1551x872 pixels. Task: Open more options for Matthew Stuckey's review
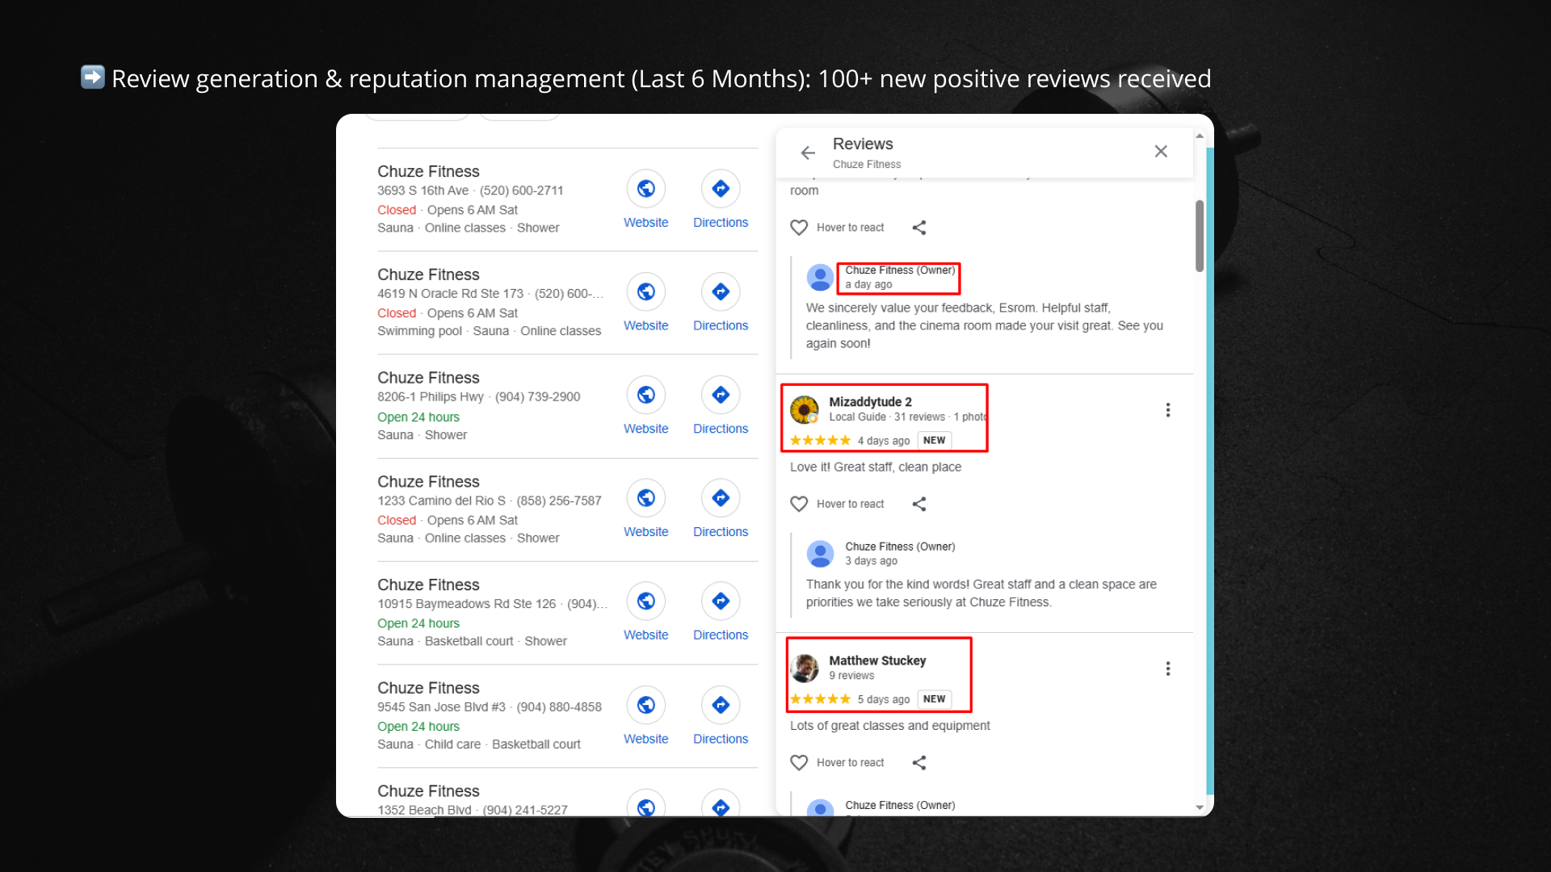pyautogui.click(x=1168, y=669)
